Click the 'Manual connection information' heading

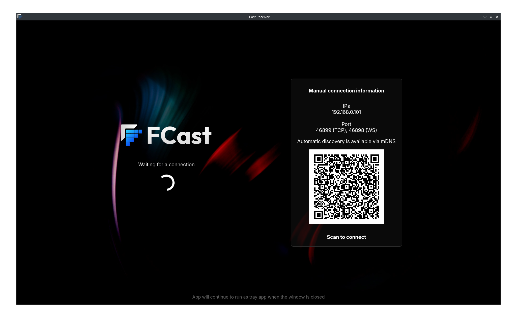click(x=346, y=91)
